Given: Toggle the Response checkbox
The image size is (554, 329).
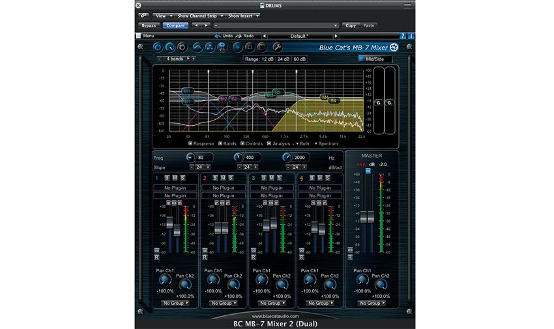Looking at the screenshot, I should click(x=190, y=144).
